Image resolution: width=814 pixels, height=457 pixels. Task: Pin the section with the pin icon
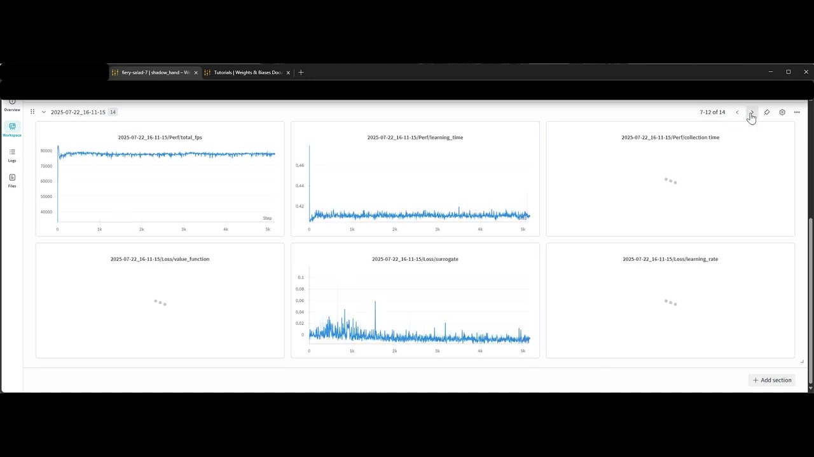click(767, 112)
